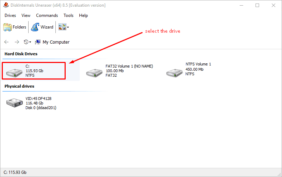282x177 pixels.
Task: Select FAT32 Volume 1 (NO NAME) drive
Action: [120, 71]
